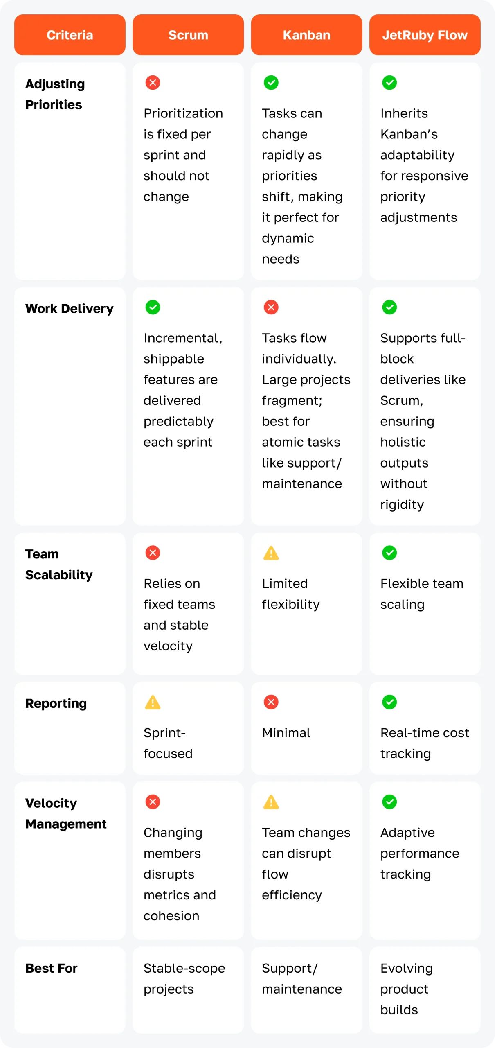This screenshot has width=495, height=1048.
Task: Click the Stable-scope projects text
Action: (x=184, y=979)
